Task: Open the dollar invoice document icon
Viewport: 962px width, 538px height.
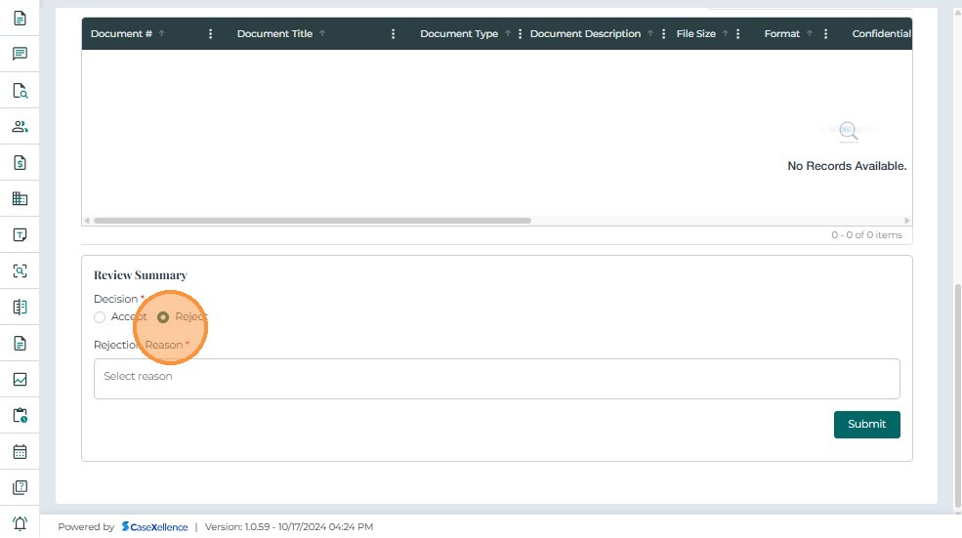Action: point(20,162)
